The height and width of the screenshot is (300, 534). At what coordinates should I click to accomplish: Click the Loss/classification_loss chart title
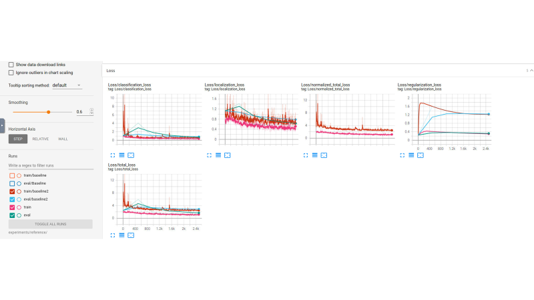click(x=129, y=85)
